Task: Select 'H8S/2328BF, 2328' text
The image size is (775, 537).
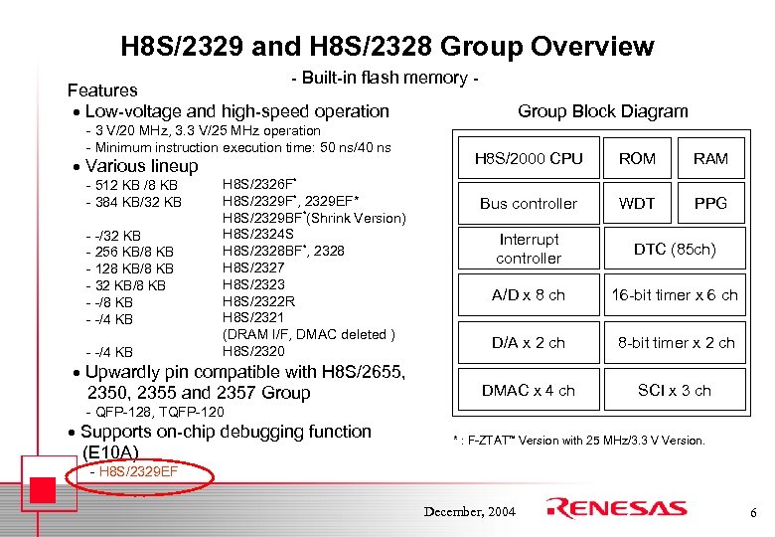Action: click(x=283, y=251)
